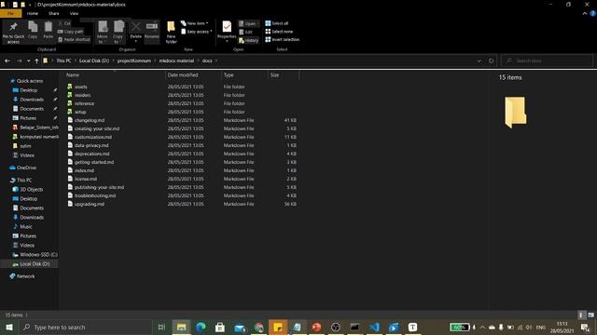Select Windows-SSD (C:) in navigation pane
597x335 pixels.
tap(38, 254)
